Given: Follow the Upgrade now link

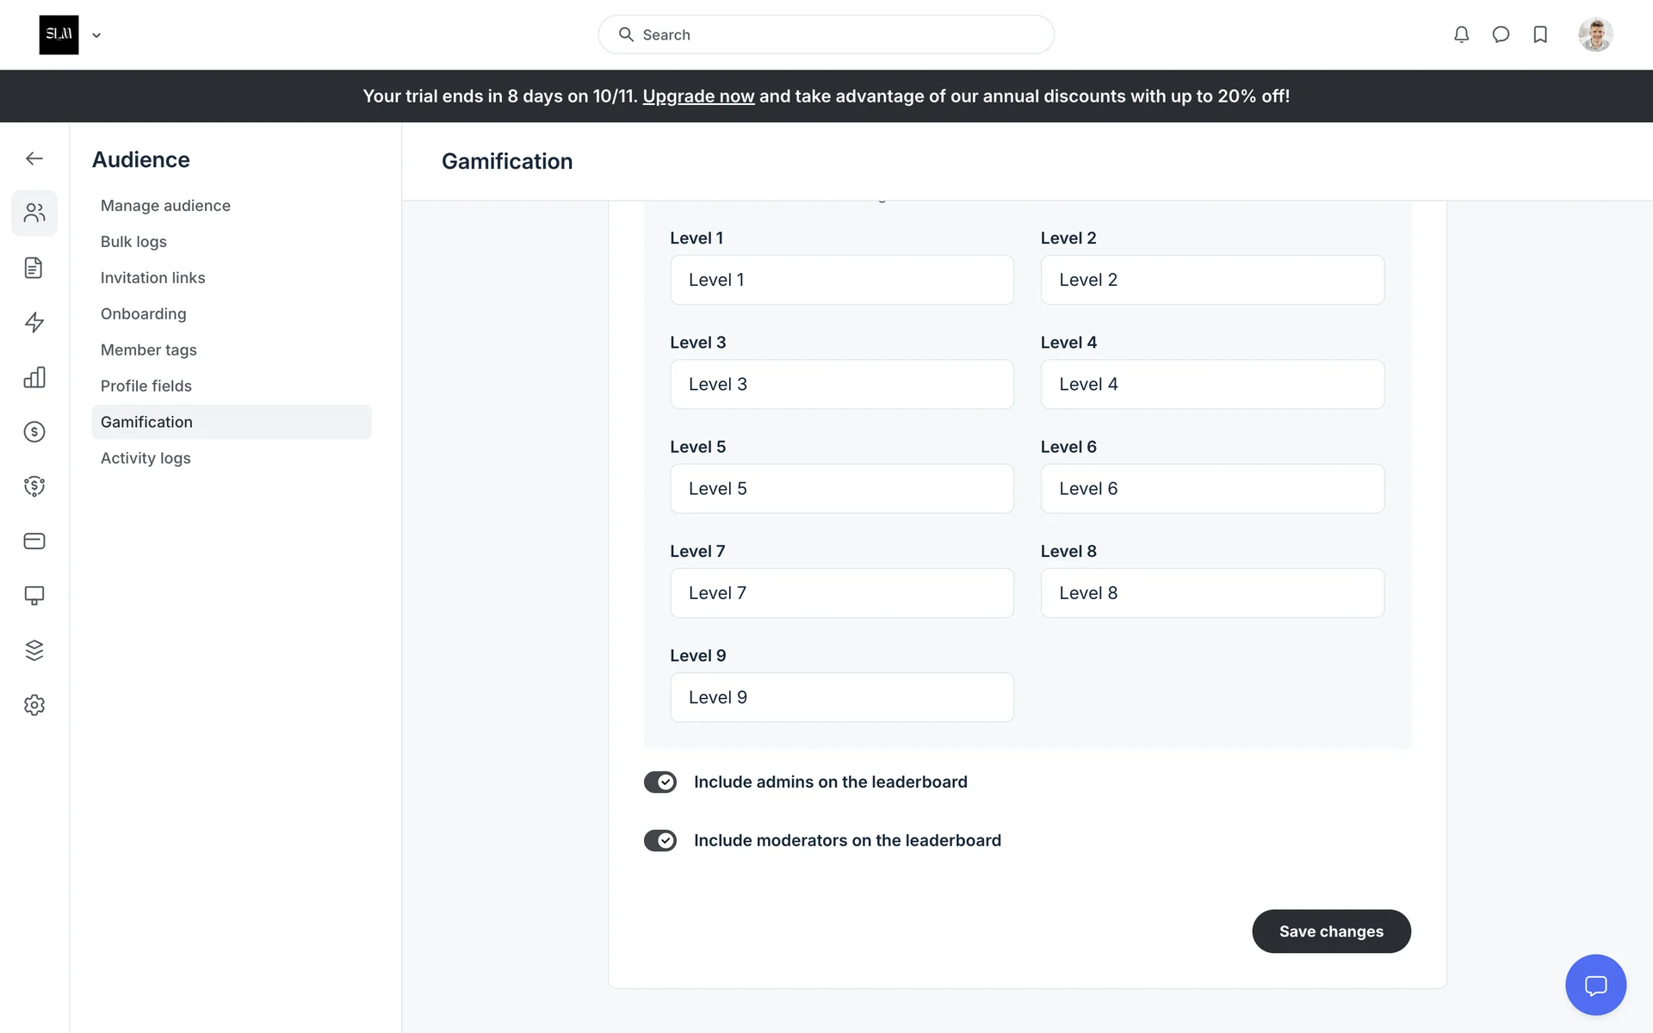Looking at the screenshot, I should (698, 96).
